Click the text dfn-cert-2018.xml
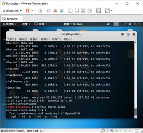 [x=20, y=56]
